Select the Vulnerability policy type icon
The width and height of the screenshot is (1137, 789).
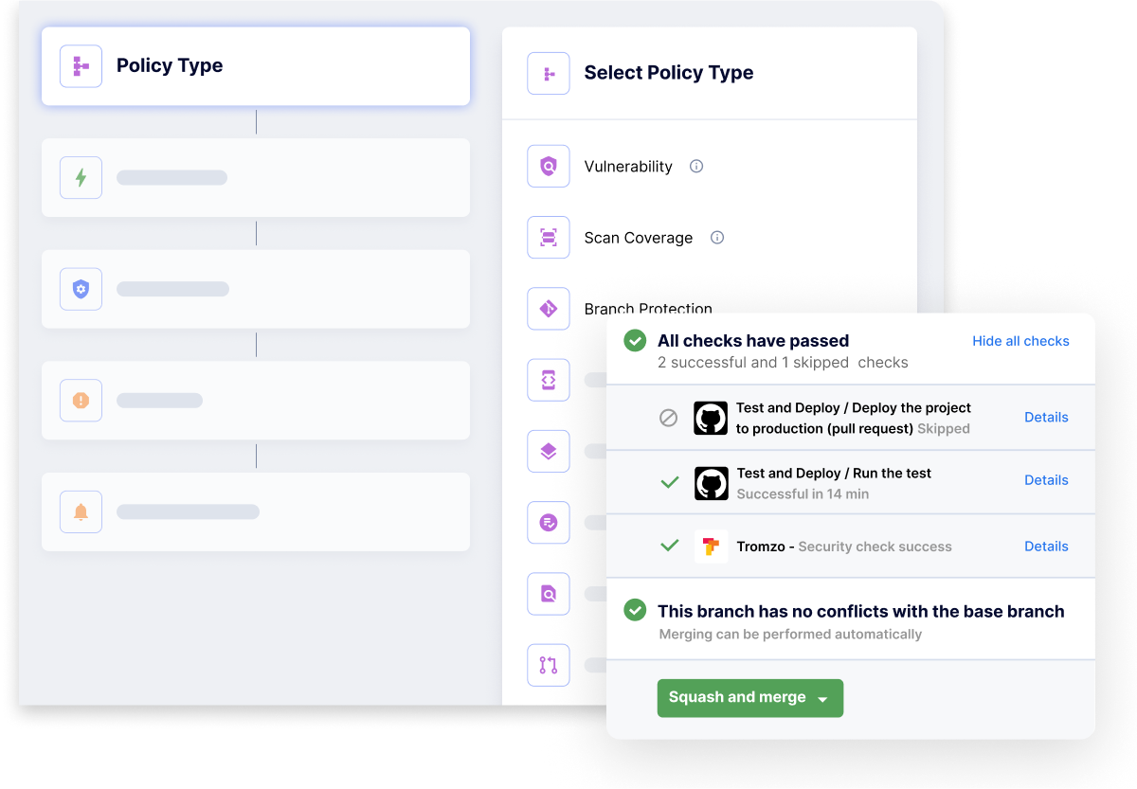point(548,166)
